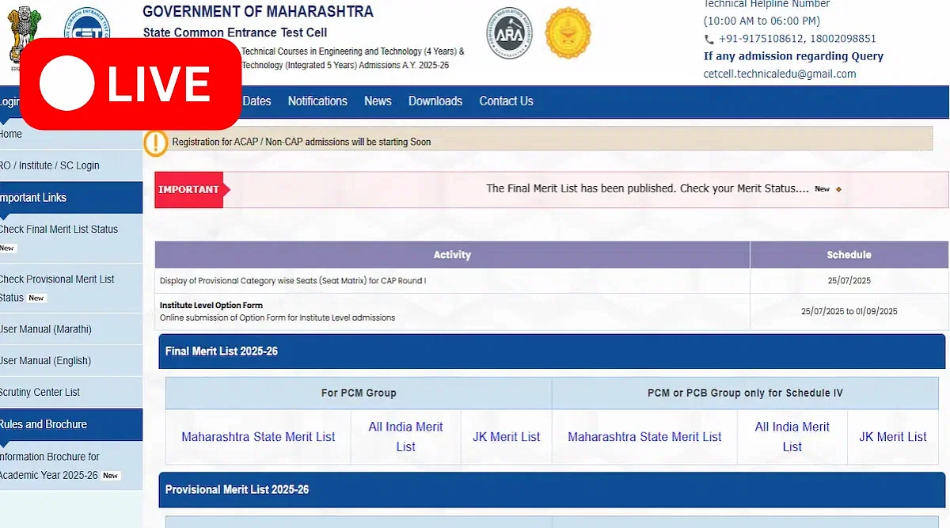The width and height of the screenshot is (950, 528).
Task: Open the News menu item
Action: tap(378, 101)
